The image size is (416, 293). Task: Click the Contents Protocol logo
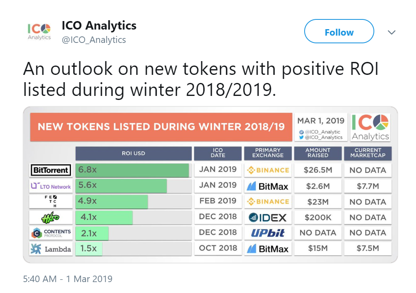coord(51,233)
